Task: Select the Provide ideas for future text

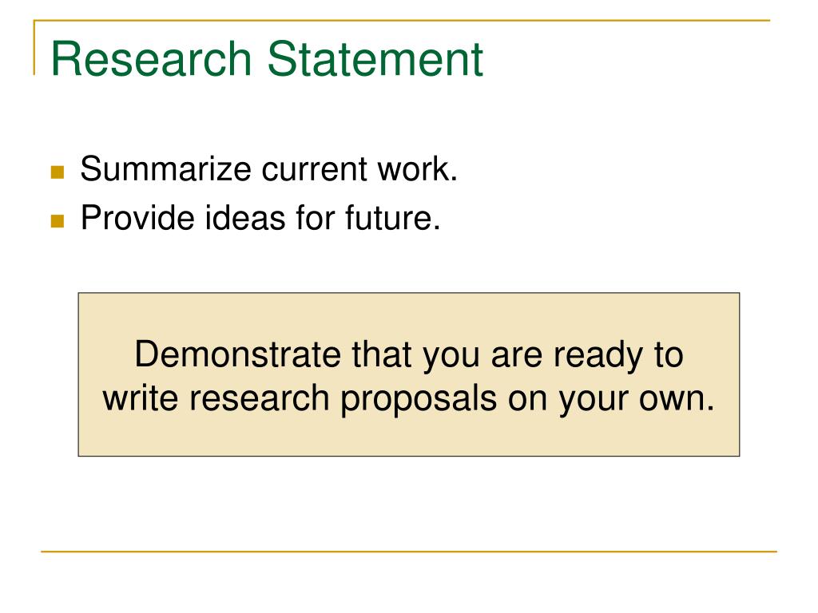Action: (260, 217)
